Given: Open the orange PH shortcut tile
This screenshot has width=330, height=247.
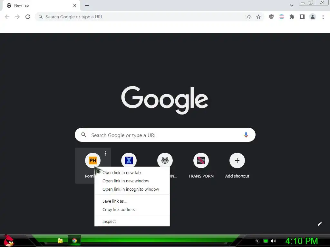Looking at the screenshot, I should pos(93,160).
